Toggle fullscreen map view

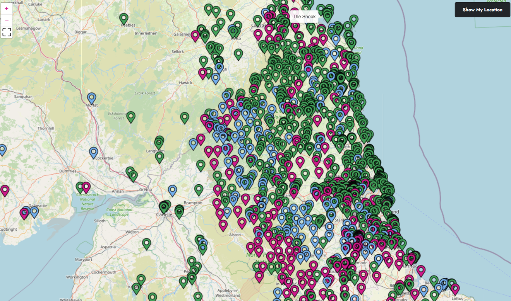tap(7, 32)
